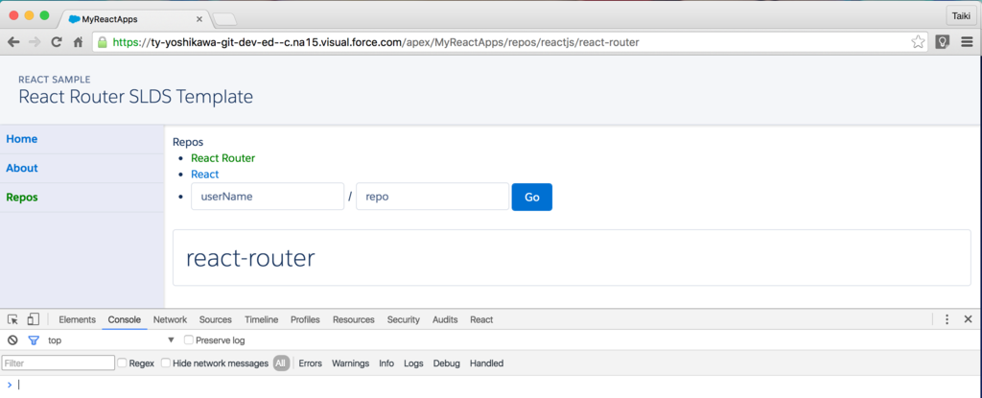Image resolution: width=982 pixels, height=398 pixels.
Task: Filter console by Handled
Action: click(x=486, y=363)
